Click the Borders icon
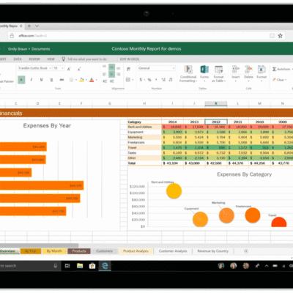This screenshot has width=293, height=293. point(71,80)
